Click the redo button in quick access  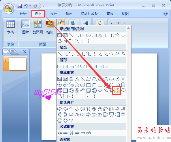35,6
